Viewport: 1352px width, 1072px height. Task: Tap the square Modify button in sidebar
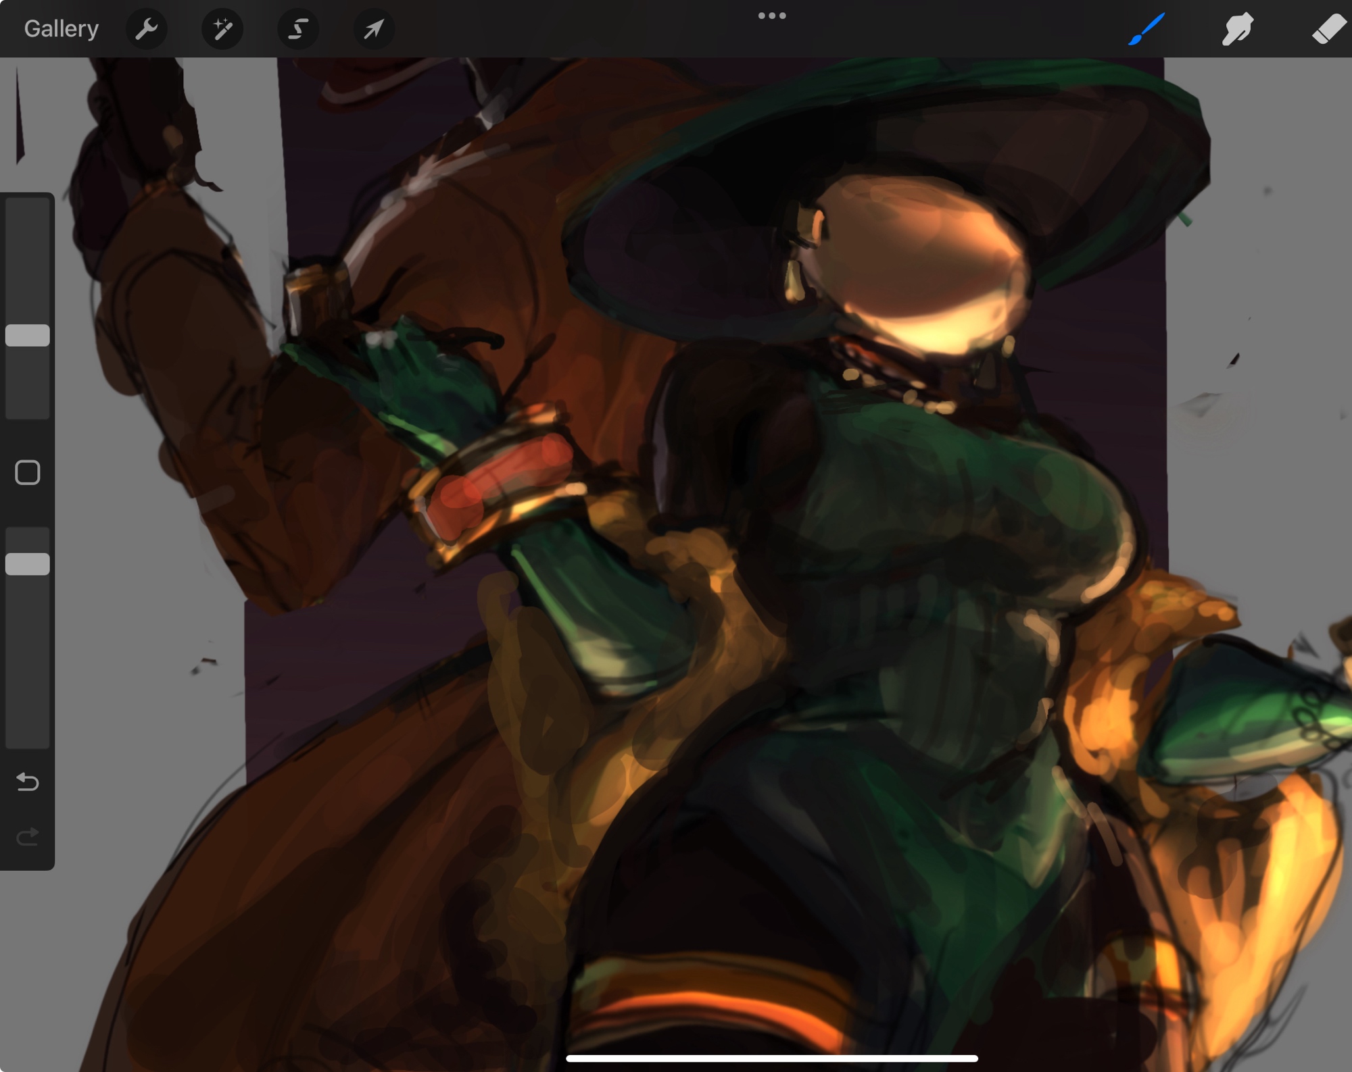coord(28,473)
